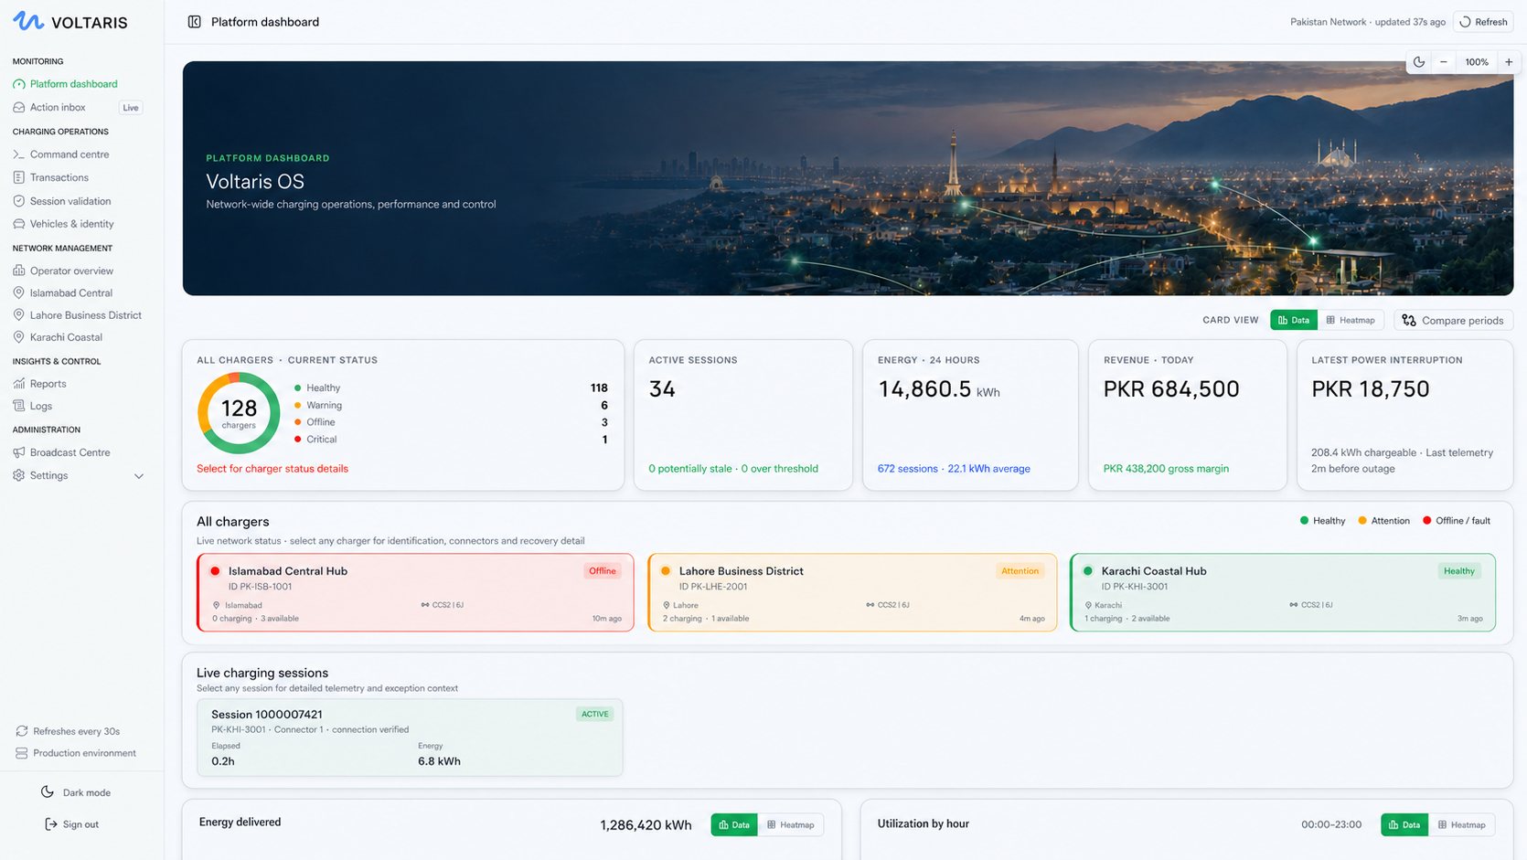1527x860 pixels.
Task: Click PKR 438,200 gross margin link
Action: pyautogui.click(x=1166, y=469)
